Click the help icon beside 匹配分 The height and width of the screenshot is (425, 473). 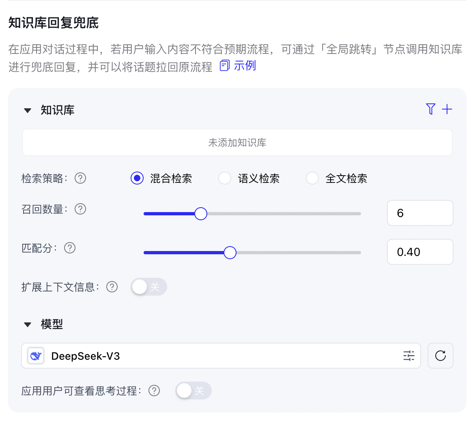pyautogui.click(x=70, y=248)
